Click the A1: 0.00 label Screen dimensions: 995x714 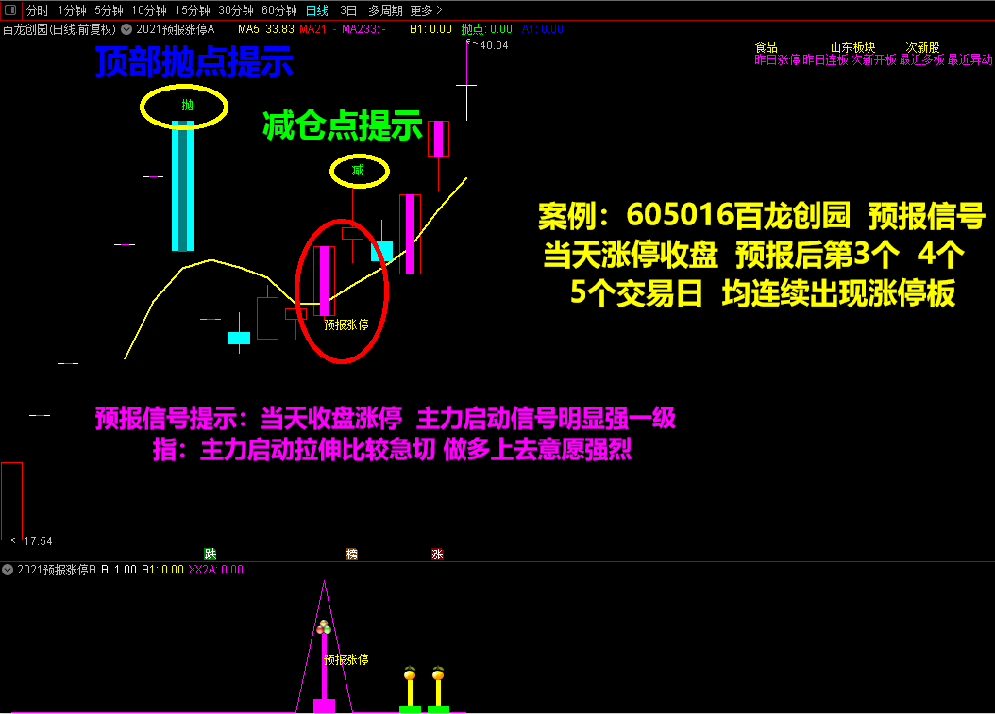pos(543,29)
